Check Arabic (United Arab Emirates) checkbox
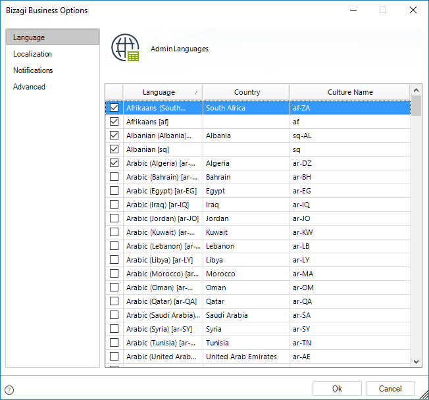429x400 pixels. 114,356
